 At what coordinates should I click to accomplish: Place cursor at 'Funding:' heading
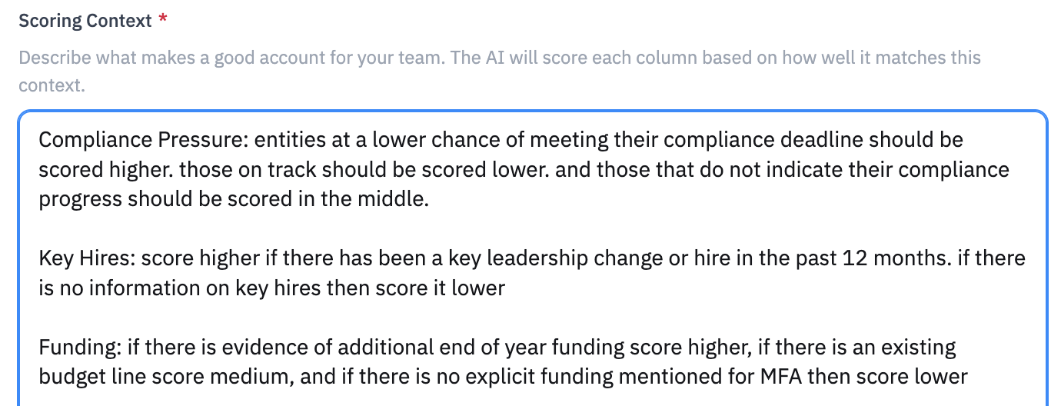point(80,348)
